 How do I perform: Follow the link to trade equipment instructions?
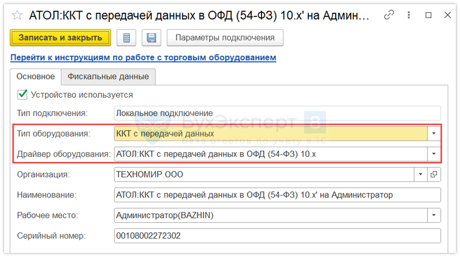point(143,58)
